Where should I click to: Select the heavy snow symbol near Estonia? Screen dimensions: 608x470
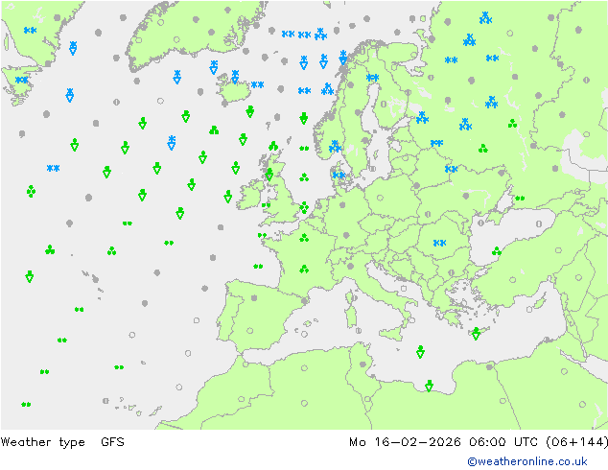point(422,117)
